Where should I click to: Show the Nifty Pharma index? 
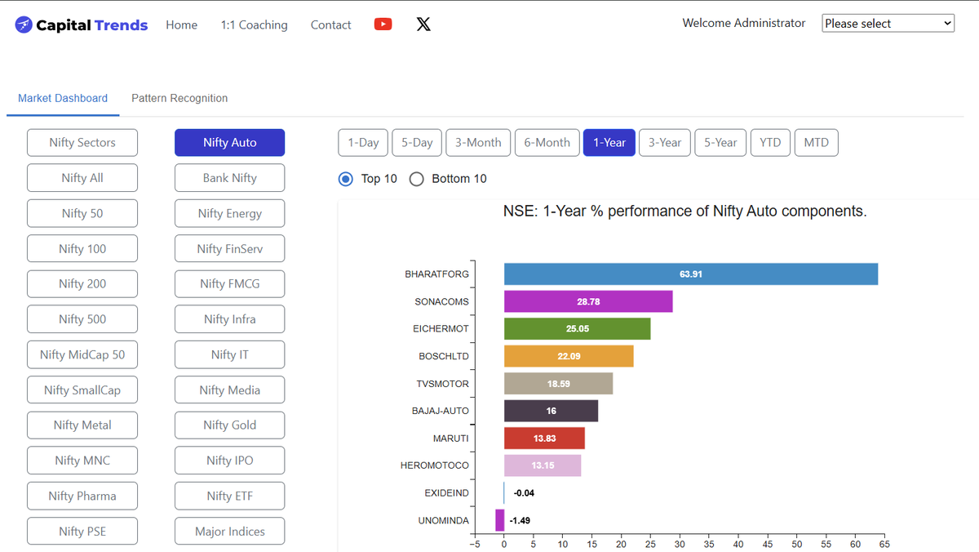click(82, 496)
